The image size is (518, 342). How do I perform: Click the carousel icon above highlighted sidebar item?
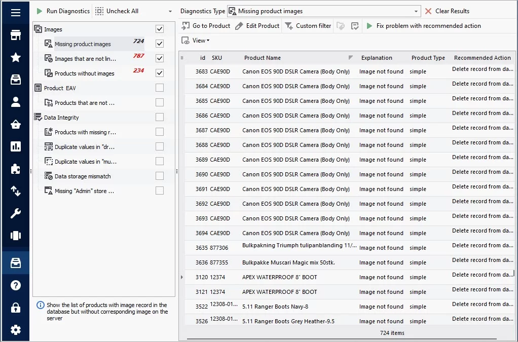(x=16, y=236)
